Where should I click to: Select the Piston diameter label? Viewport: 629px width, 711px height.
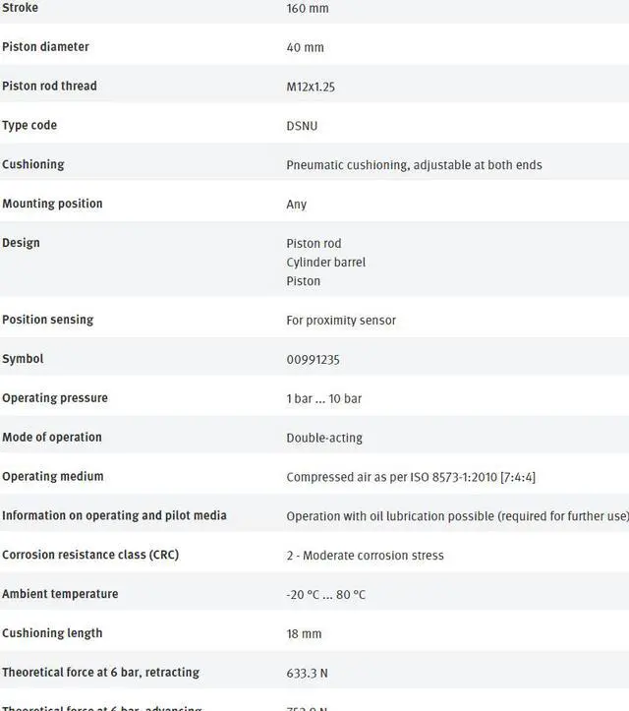tap(45, 46)
